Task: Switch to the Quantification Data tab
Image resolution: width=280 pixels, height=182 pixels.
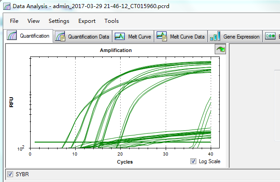Action: tap(82, 37)
